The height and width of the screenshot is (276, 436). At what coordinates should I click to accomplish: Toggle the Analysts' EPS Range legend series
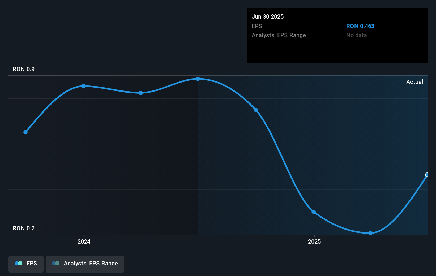tap(85, 264)
